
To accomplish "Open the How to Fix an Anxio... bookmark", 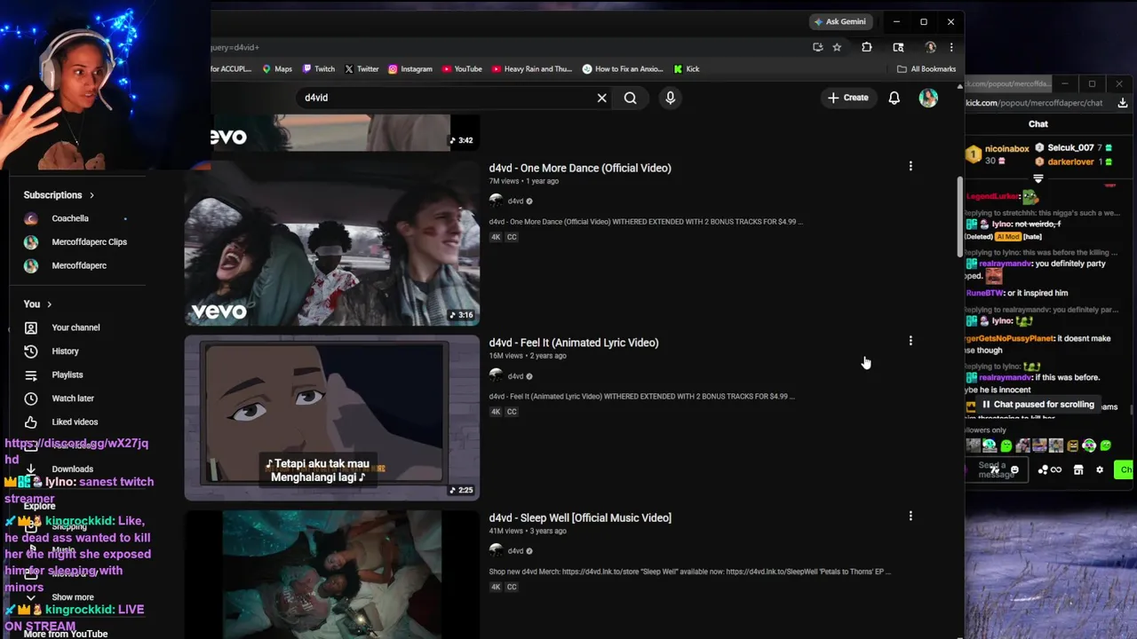I will click(x=624, y=69).
